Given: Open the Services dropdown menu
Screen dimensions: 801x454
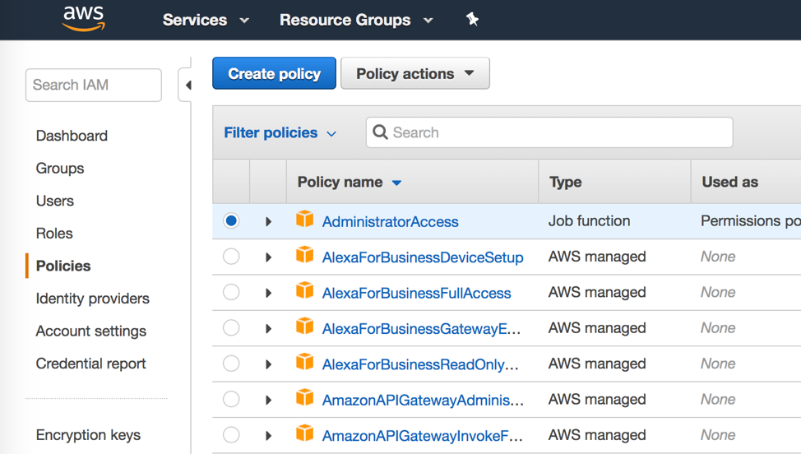Looking at the screenshot, I should 206,20.
